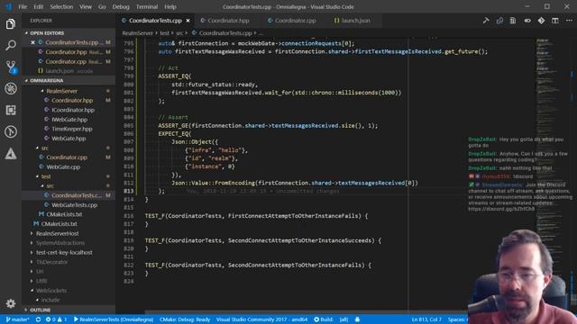This screenshot has height=324, width=577.
Task: Open the Search view in activity bar
Action: (11, 45)
